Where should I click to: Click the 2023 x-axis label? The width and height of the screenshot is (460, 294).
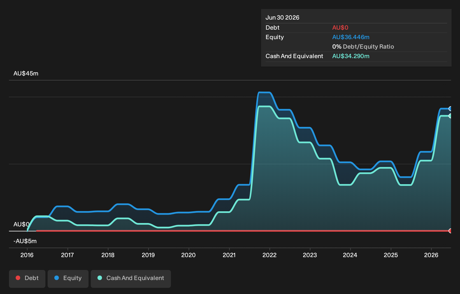click(310, 255)
